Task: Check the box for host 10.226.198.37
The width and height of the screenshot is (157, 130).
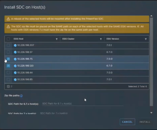Action: click(x=8, y=52)
